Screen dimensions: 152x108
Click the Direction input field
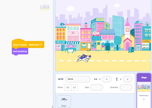pyautogui.click(x=126, y=87)
